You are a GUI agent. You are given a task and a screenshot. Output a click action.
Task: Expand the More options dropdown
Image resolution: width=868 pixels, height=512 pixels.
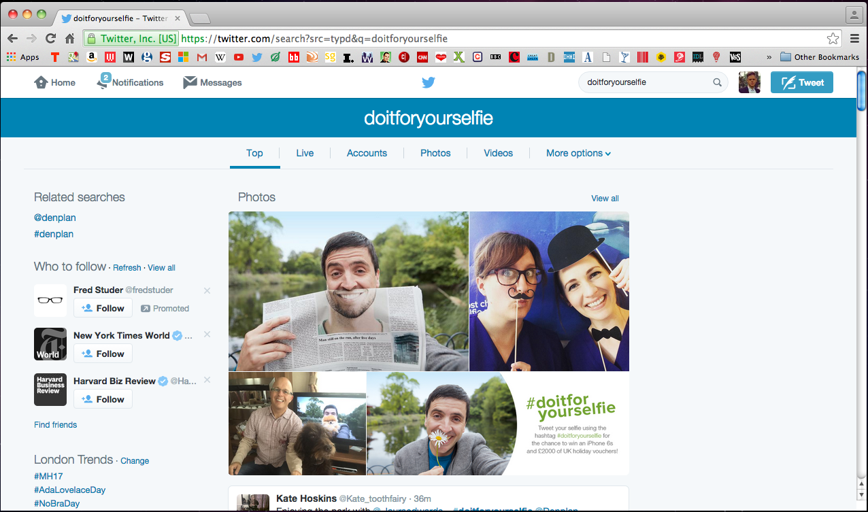click(578, 153)
